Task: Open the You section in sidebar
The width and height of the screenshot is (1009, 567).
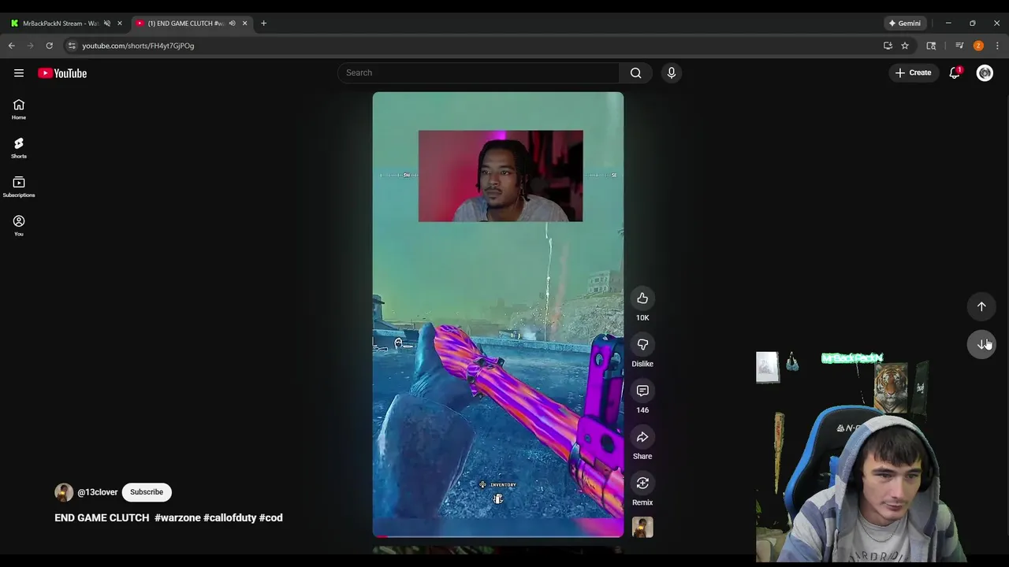Action: (x=19, y=226)
